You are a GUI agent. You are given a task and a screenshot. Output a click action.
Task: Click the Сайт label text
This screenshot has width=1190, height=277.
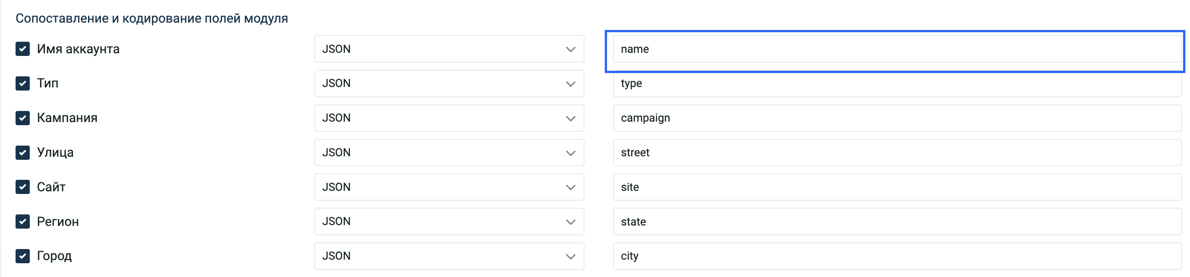point(51,187)
